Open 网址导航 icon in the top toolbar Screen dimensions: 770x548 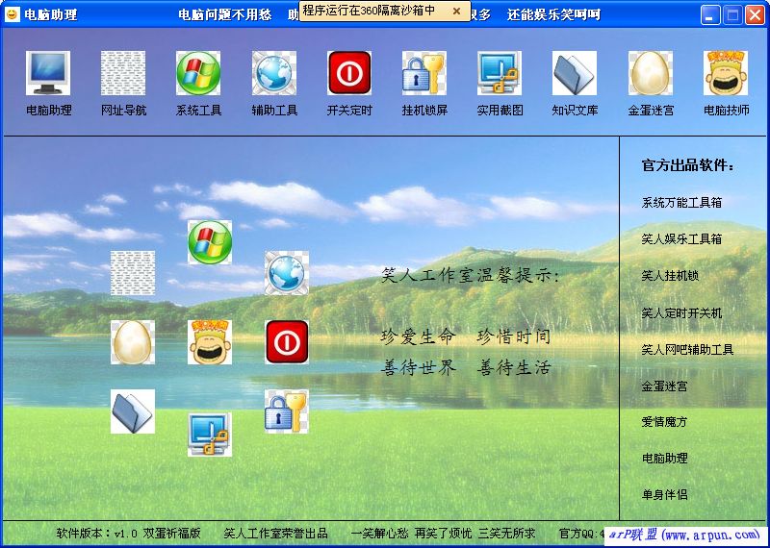point(123,73)
